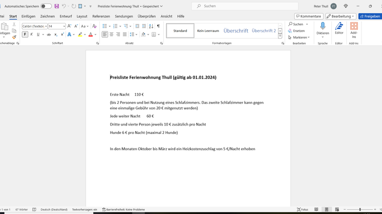This screenshot has height=214, width=382.
Task: Toggle the Automatisches Speichern switch
Action: [x=46, y=6]
